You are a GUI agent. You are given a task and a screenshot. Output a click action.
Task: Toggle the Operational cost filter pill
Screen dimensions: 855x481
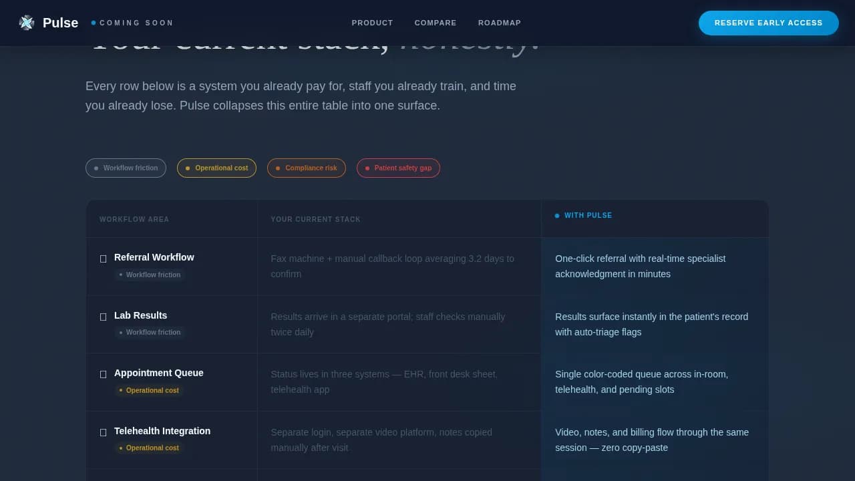pos(216,168)
